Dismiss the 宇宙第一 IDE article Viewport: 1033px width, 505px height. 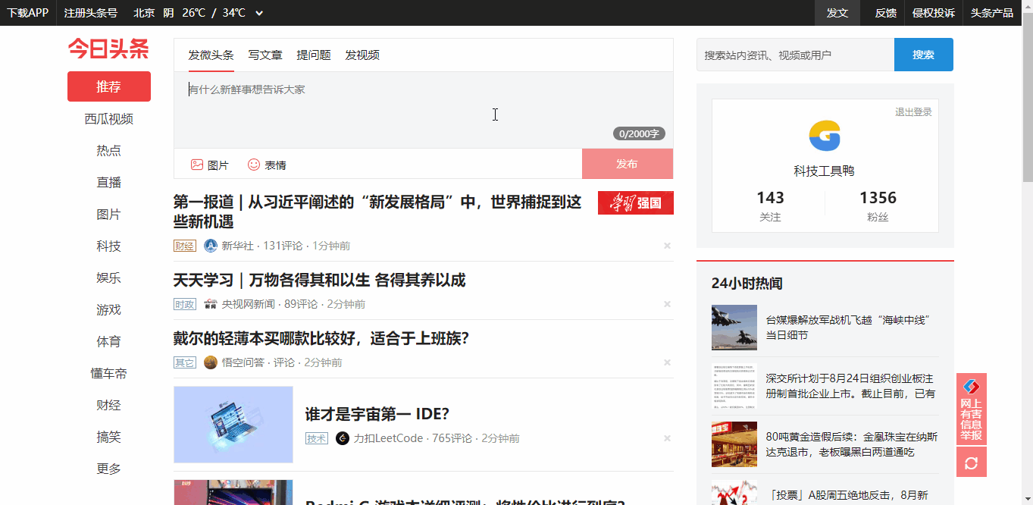pos(668,438)
